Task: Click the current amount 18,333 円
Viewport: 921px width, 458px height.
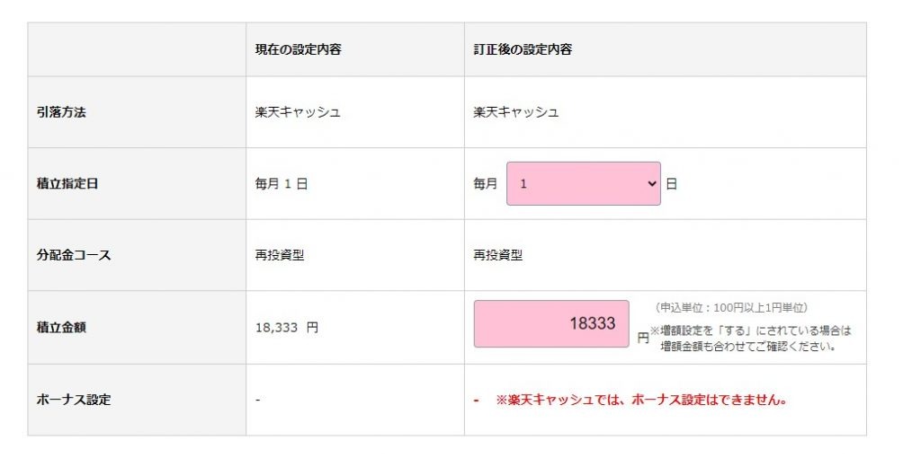Action: (287, 328)
